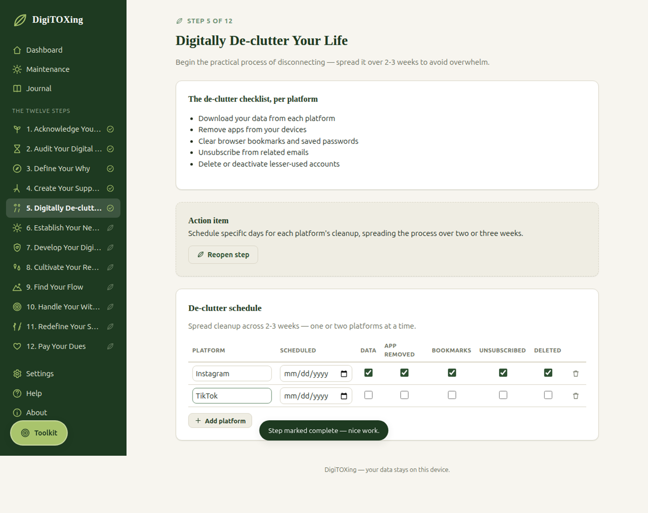Click the Reopen step button

coord(223,255)
